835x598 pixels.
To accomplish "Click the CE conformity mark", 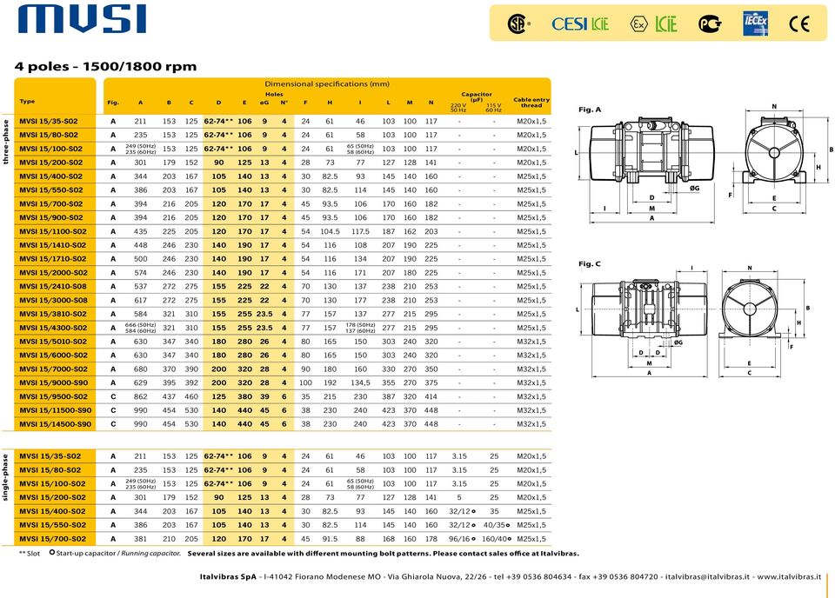I will 798,24.
